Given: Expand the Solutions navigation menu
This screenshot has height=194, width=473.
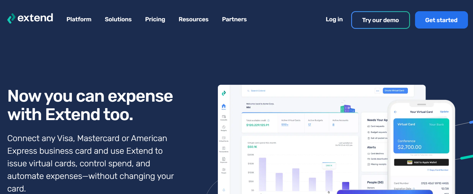Looking at the screenshot, I should point(118,19).
